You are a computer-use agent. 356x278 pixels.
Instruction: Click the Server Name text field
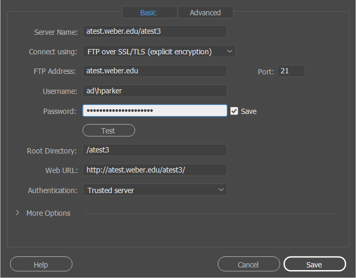tap(155, 32)
